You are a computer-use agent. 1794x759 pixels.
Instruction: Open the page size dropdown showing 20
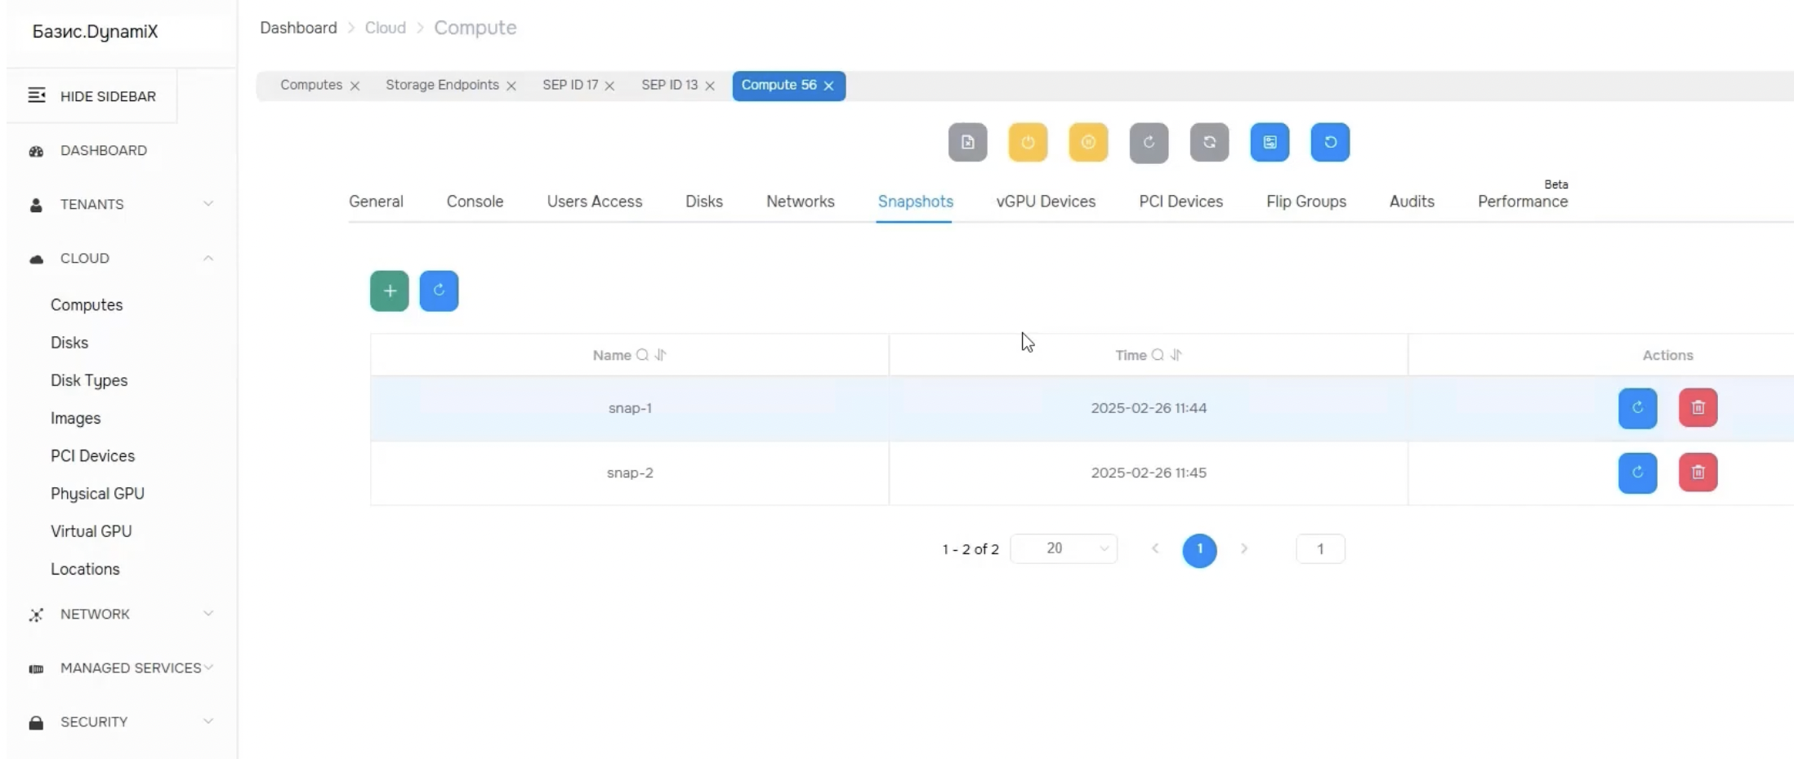pos(1064,548)
